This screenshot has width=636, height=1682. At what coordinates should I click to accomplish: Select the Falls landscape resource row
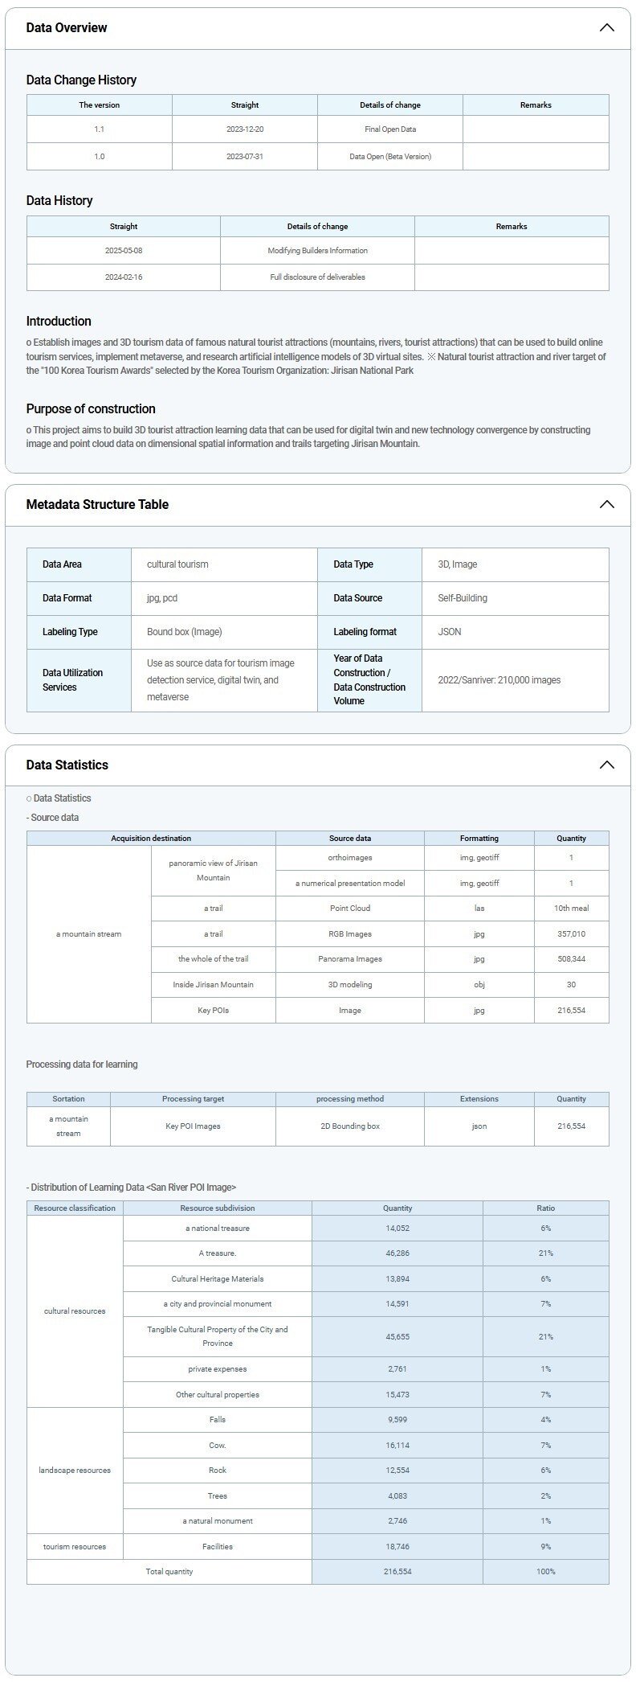point(217,1419)
